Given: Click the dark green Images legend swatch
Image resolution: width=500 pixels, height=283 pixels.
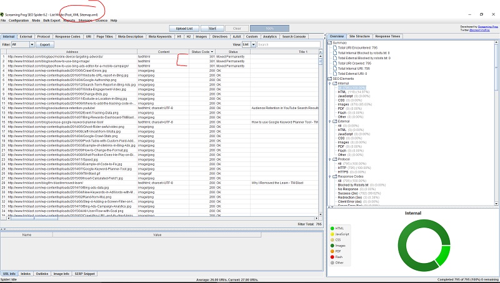Looking at the screenshot, I should pos(332,246).
